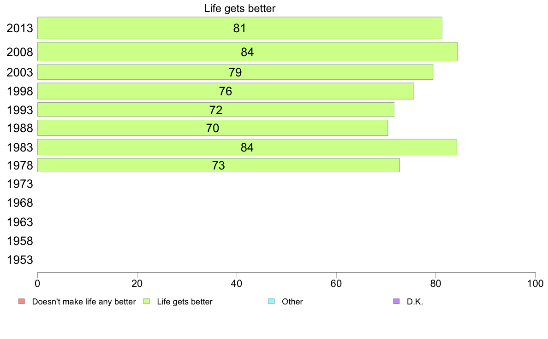Select the 1993 bar showing 72
The image size is (548, 339).
[x=215, y=110]
